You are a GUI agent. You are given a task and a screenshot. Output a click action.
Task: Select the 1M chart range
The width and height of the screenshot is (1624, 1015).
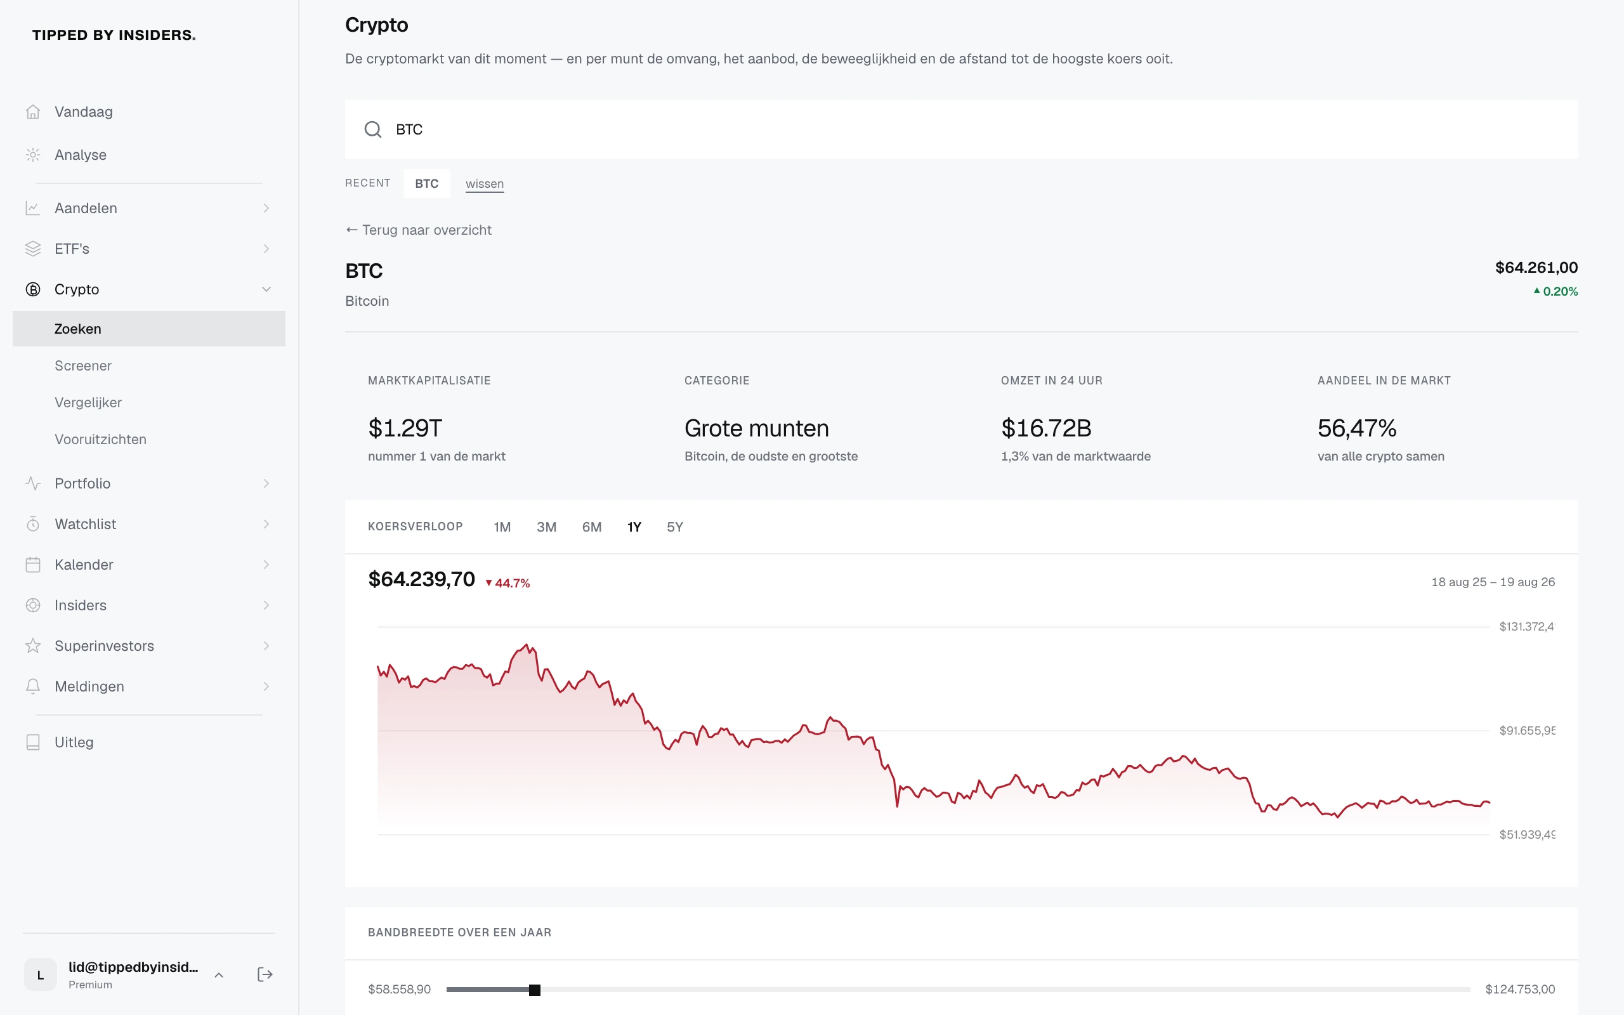click(x=502, y=527)
